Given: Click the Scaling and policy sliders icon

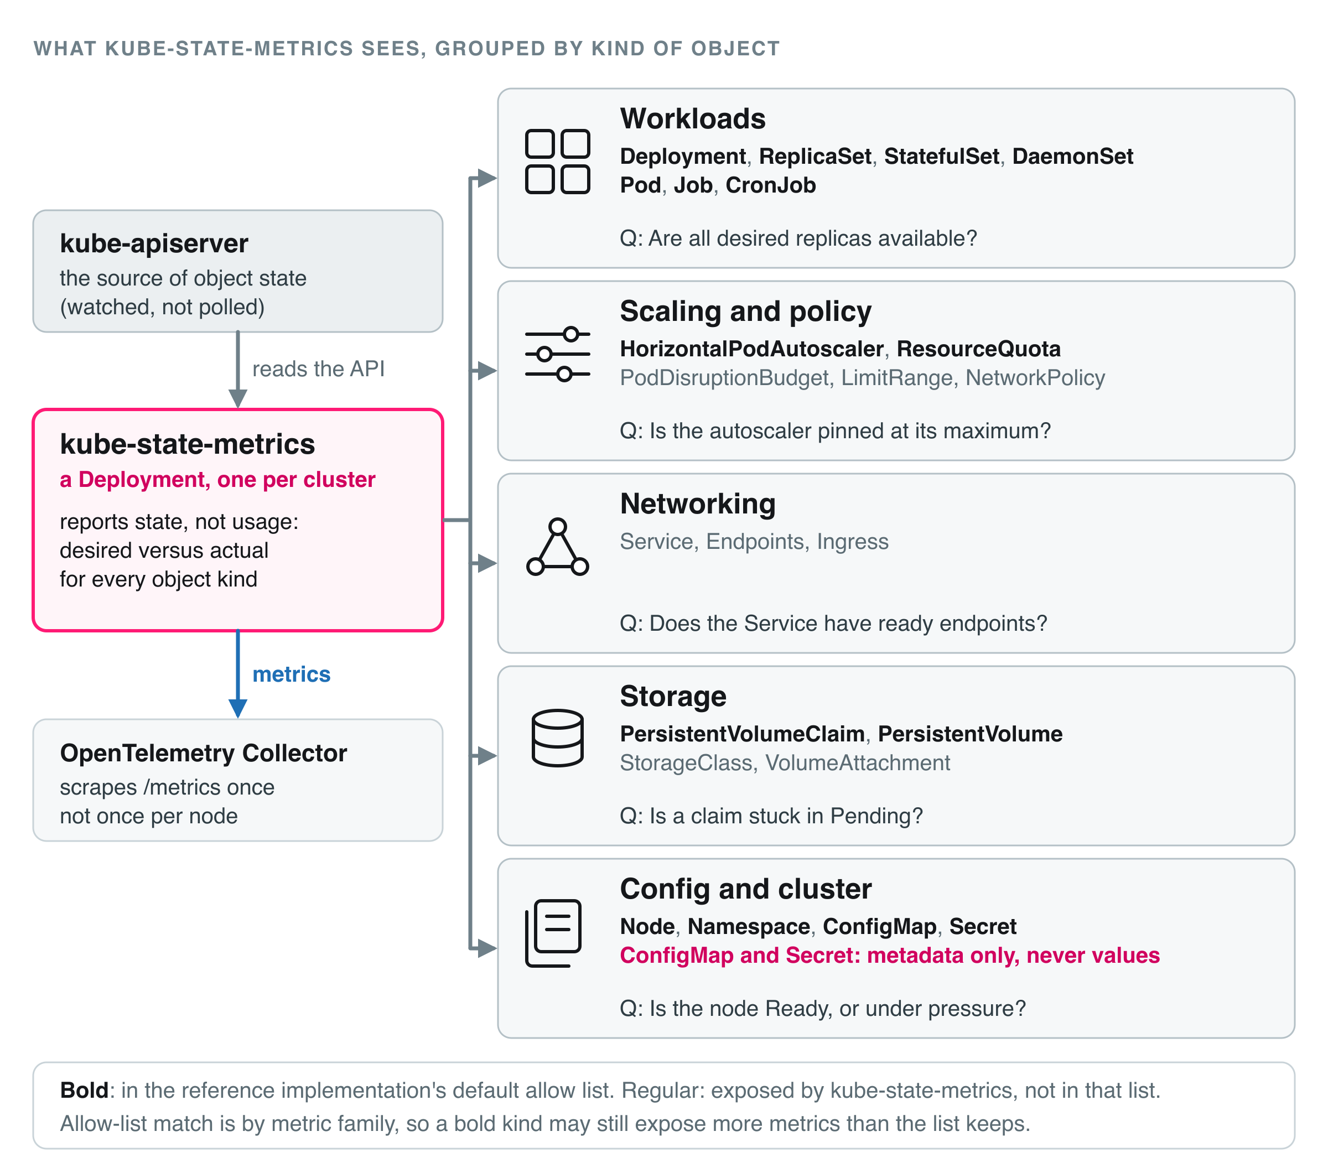Looking at the screenshot, I should click(557, 354).
